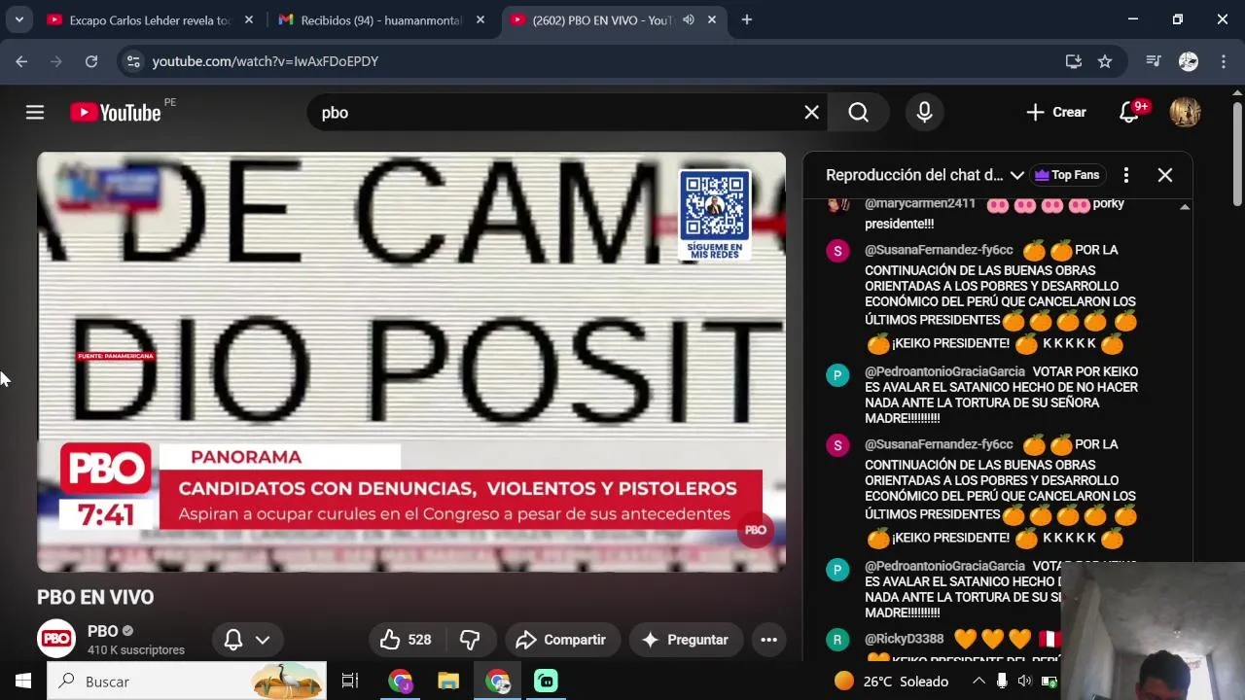Open the system volume speaker icon
This screenshot has height=700, width=1245.
(1024, 682)
